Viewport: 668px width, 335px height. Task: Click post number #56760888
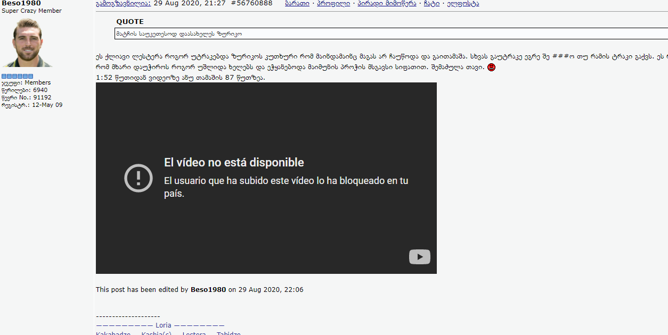point(251,3)
